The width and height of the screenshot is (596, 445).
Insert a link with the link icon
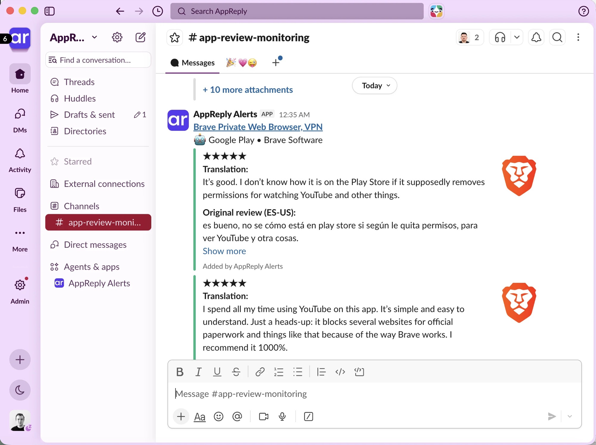tap(260, 372)
